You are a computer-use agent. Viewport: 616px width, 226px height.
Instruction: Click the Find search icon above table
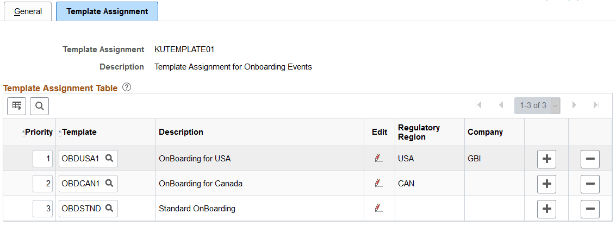tap(40, 106)
